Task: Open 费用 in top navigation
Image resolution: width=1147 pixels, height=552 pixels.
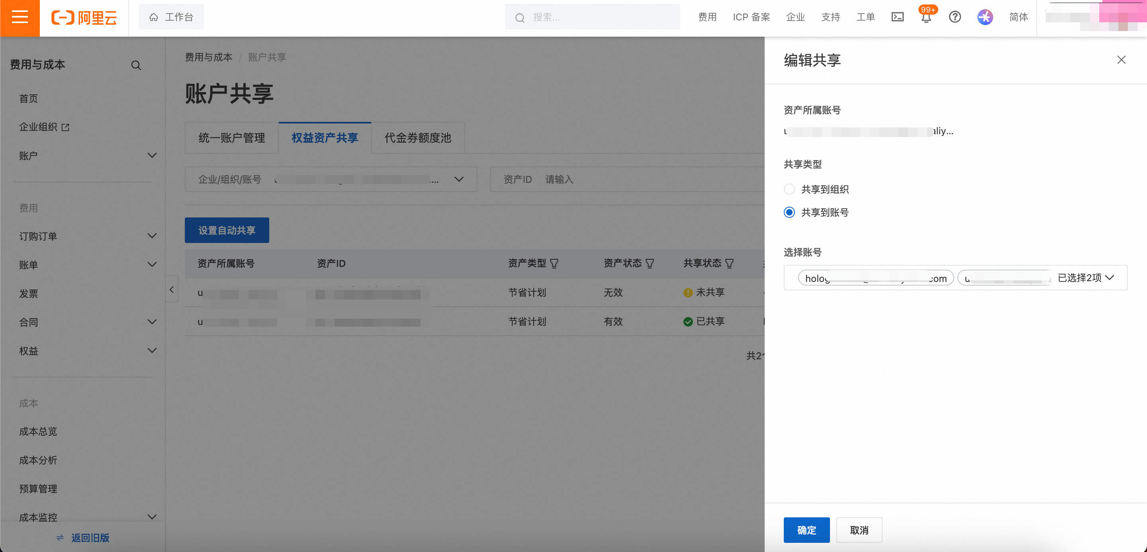Action: pos(707,18)
